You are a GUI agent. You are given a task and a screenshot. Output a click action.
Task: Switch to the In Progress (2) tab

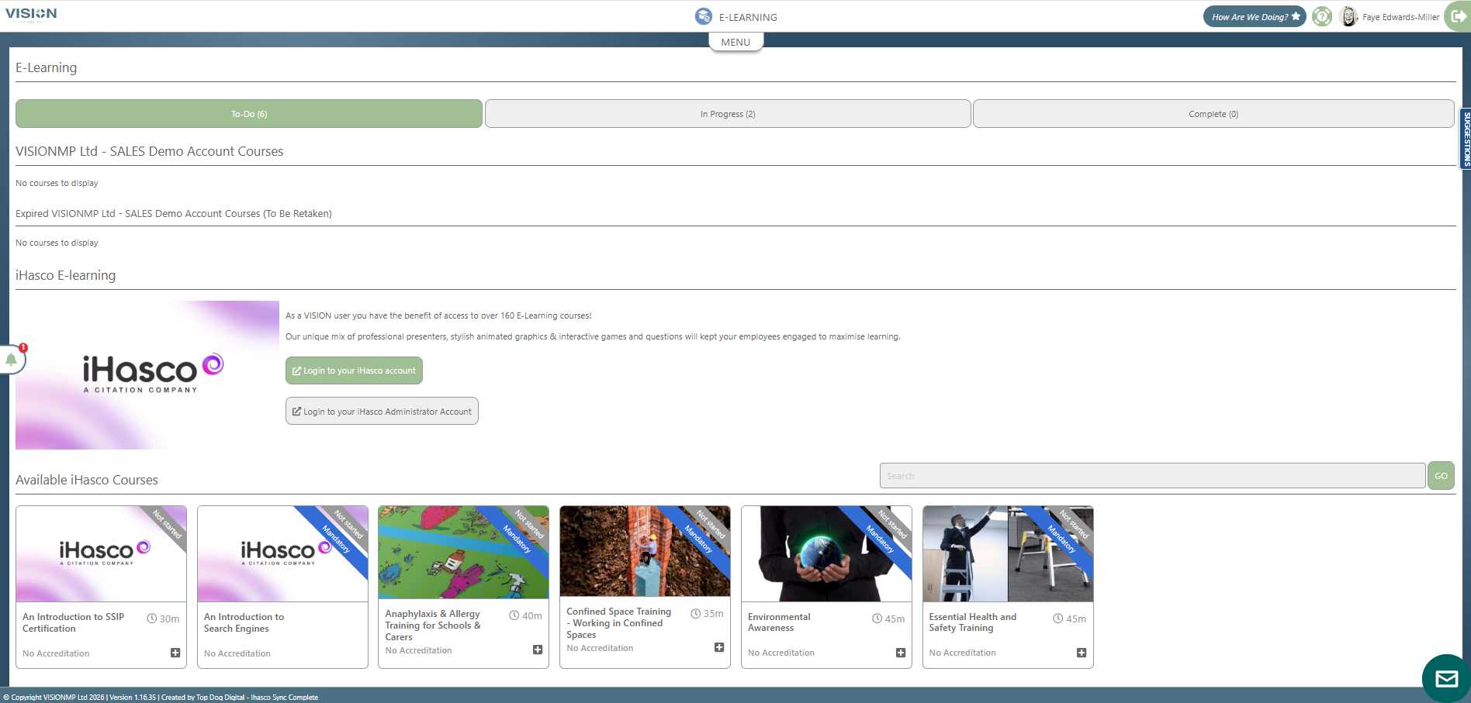728,114
